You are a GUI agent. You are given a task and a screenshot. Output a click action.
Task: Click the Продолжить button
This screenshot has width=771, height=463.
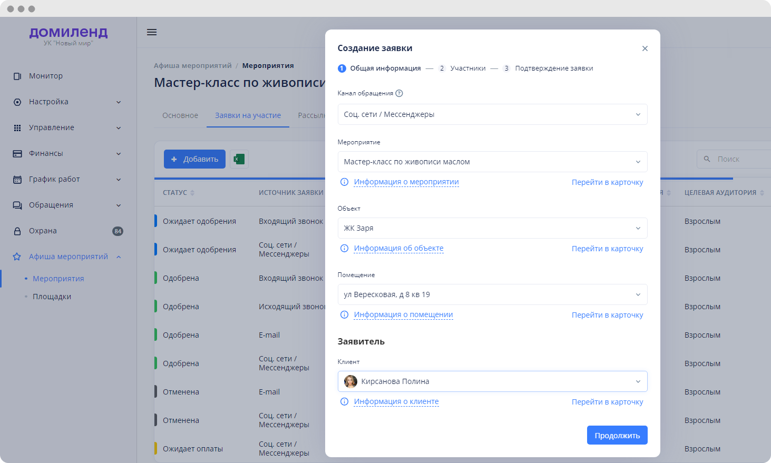coord(617,435)
